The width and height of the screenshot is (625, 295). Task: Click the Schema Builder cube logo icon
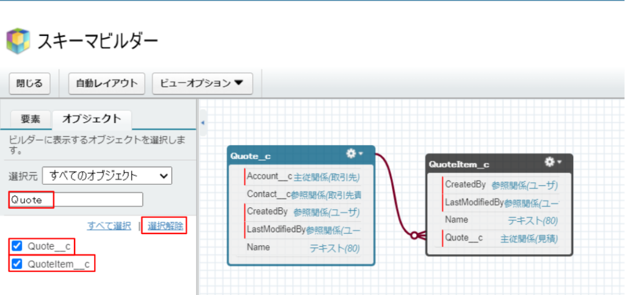point(18,41)
